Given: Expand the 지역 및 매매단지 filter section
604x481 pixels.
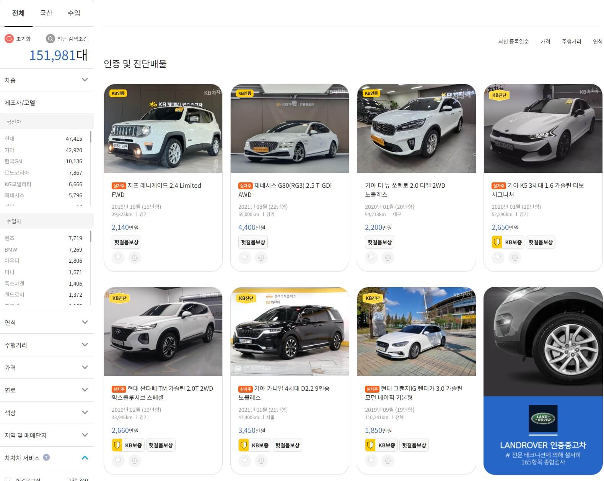Looking at the screenshot, I should click(47, 435).
